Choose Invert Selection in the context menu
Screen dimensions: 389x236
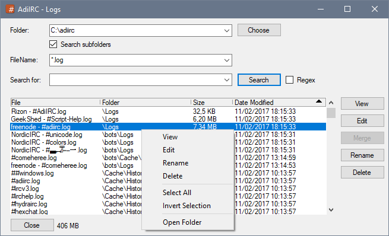point(188,206)
